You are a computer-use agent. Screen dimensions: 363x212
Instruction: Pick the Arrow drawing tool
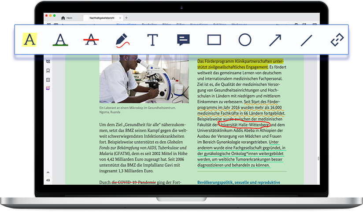275,40
